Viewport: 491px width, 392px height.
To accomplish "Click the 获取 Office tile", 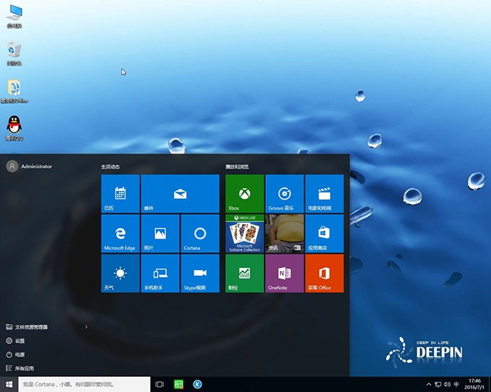I will point(324,273).
